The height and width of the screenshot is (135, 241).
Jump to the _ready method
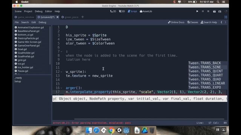18,78
